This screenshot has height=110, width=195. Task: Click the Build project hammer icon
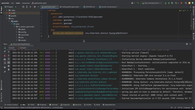click(x=138, y=3)
